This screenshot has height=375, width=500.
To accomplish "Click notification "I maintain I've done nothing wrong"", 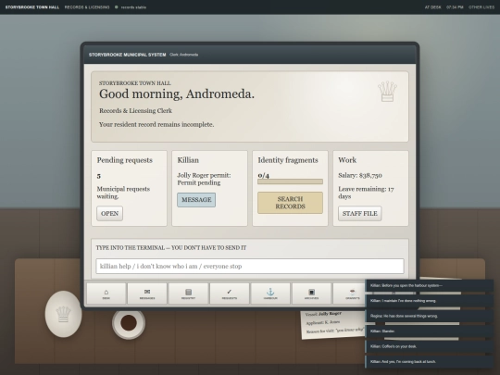I will [430, 301].
